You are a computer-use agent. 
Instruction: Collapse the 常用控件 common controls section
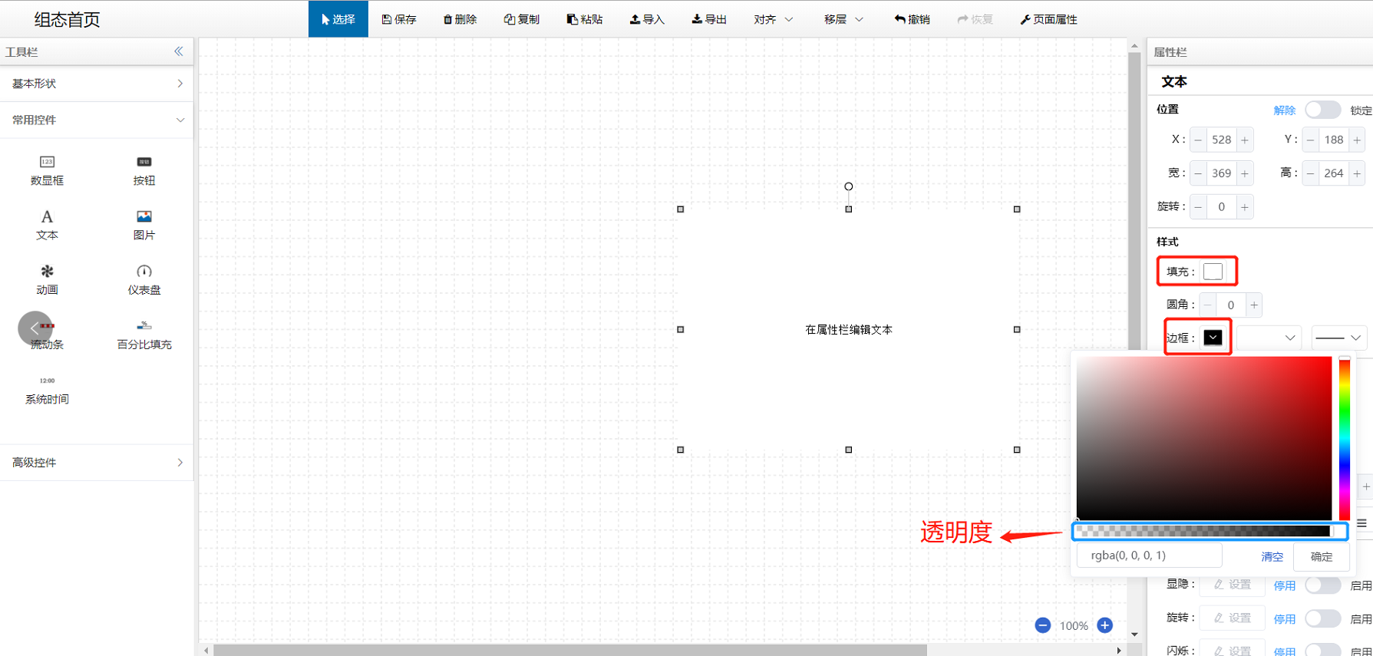click(x=97, y=120)
